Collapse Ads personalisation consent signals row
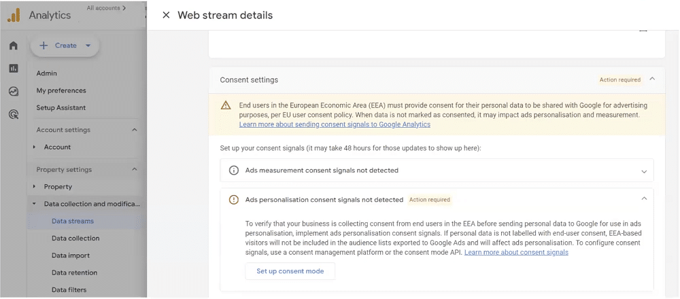This screenshot has width=680, height=299. 644,198
